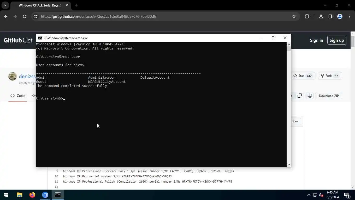Screen dimensions: 355x200
Task: View the Raw gist file
Action: 295,121
